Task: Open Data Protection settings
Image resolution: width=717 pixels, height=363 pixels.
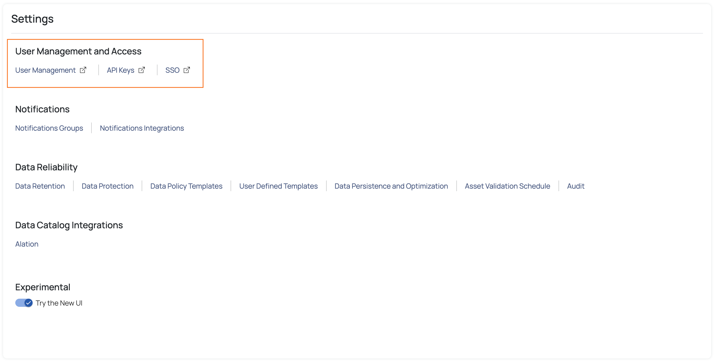Action: coord(108,186)
